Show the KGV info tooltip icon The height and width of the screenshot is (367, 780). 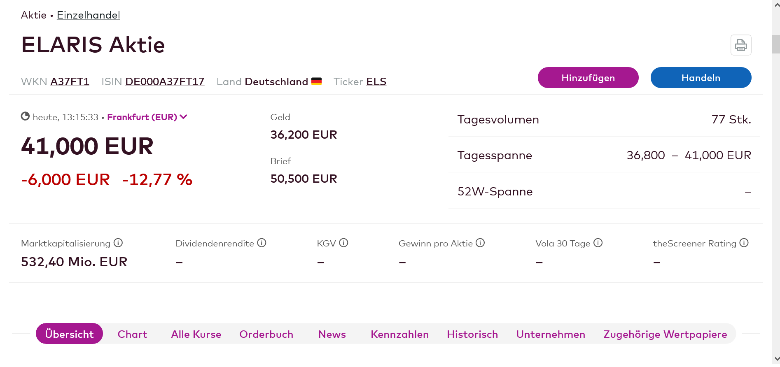[x=343, y=243]
